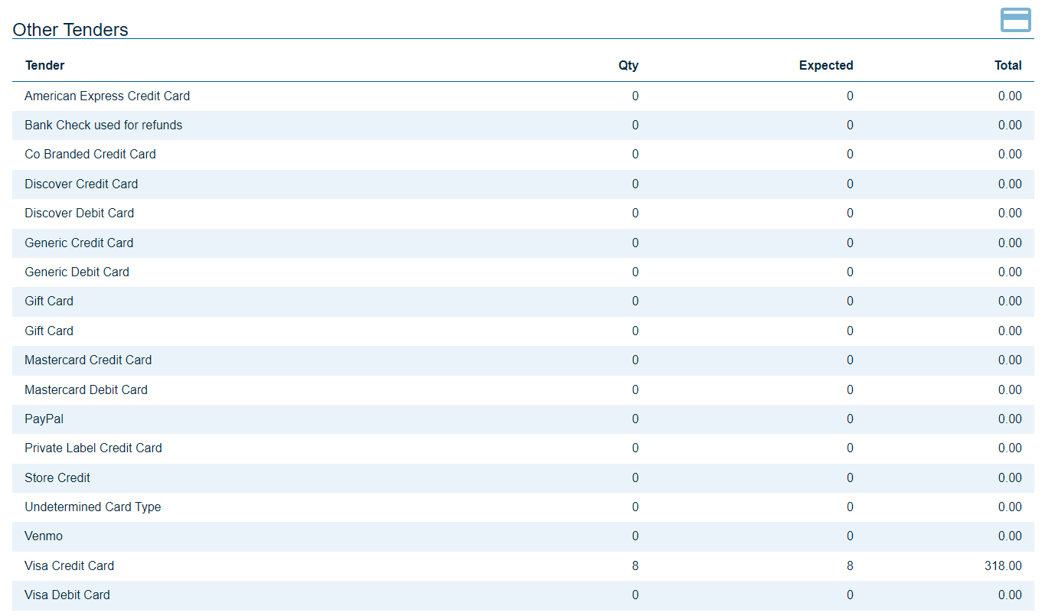Click the Co Branded Credit Card tender
Screen dimensions: 1045x616
pyautogui.click(x=90, y=155)
